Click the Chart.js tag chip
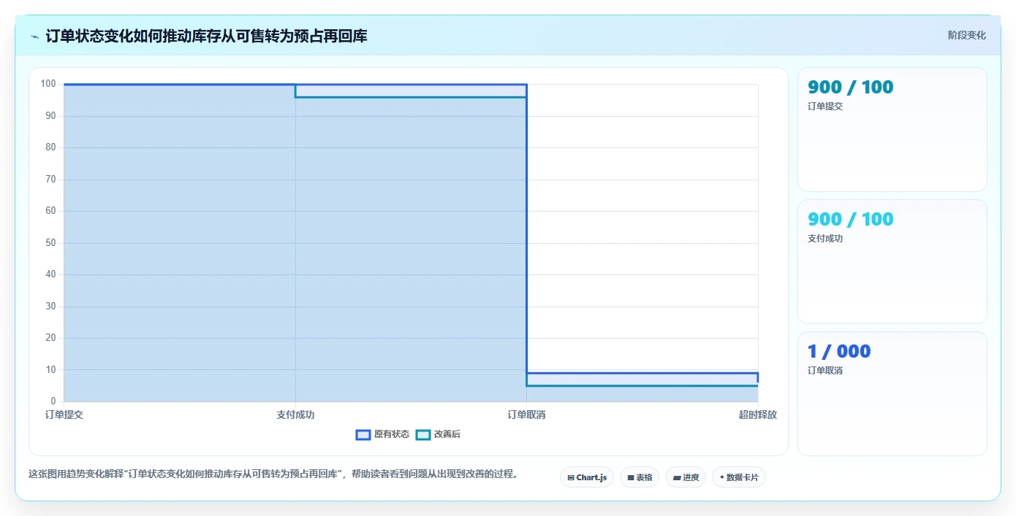Image resolution: width=1016 pixels, height=516 pixels. [x=587, y=477]
